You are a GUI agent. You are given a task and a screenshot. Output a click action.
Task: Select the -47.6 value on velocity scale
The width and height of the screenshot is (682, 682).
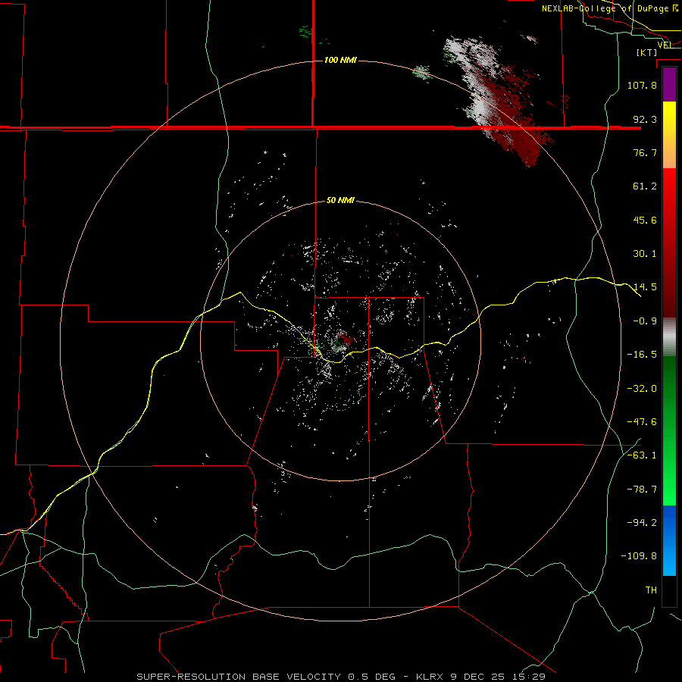[x=642, y=422]
